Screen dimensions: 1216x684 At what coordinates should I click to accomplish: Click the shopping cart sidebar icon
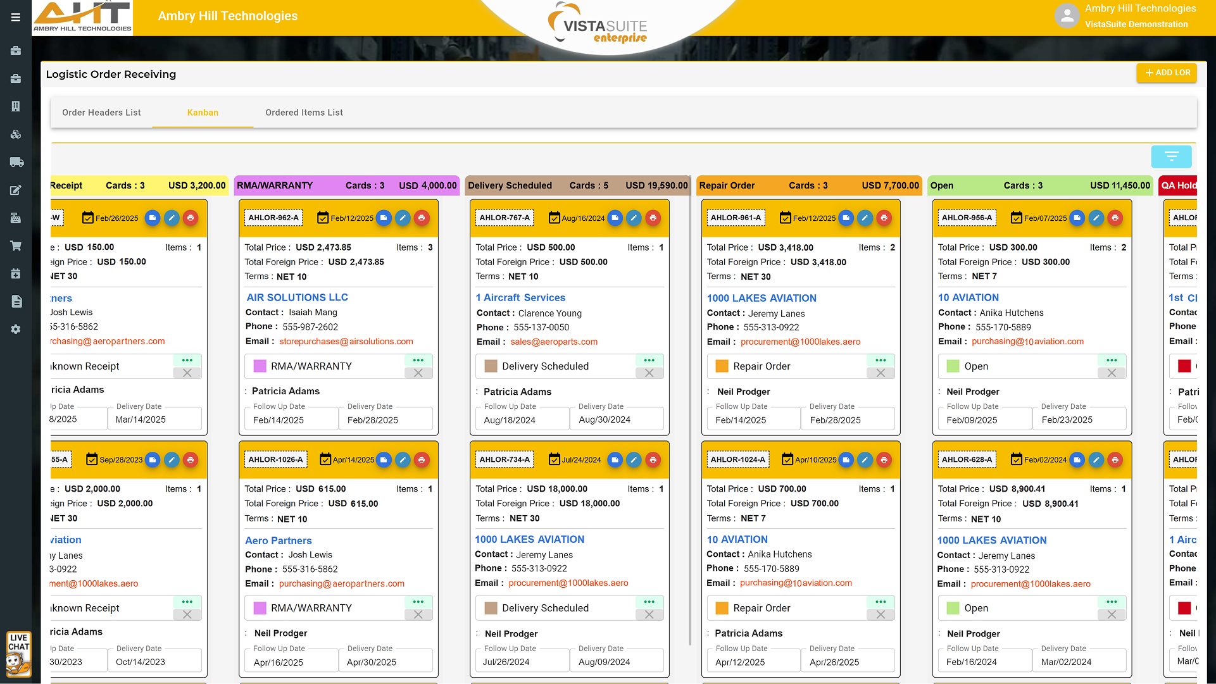tap(16, 246)
